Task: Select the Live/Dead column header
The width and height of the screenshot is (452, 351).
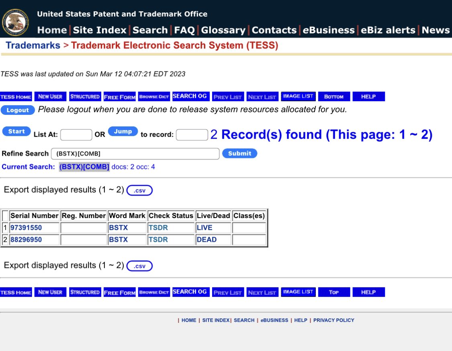Action: click(213, 216)
